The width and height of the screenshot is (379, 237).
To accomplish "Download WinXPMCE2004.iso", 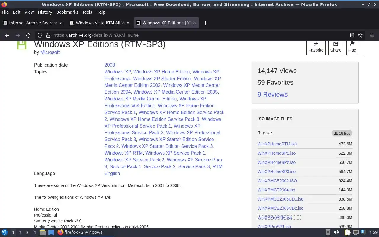I will click(276, 190).
